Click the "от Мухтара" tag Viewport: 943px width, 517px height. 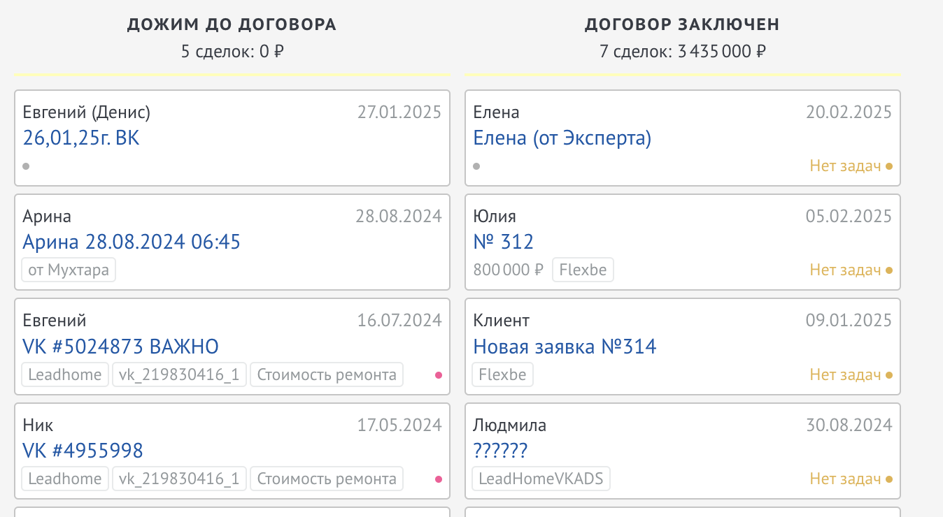click(69, 270)
